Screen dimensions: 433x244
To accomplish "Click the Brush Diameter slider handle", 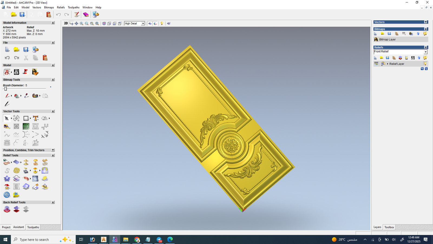I will click(x=5, y=89).
